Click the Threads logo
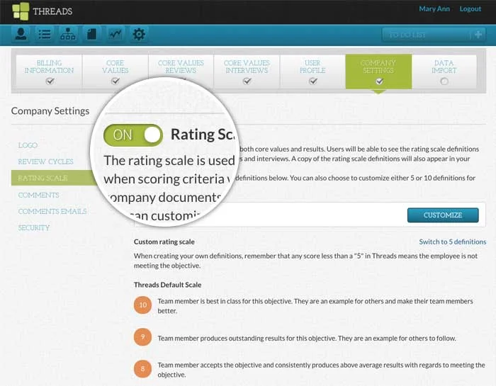The height and width of the screenshot is (386, 496). click(42, 11)
